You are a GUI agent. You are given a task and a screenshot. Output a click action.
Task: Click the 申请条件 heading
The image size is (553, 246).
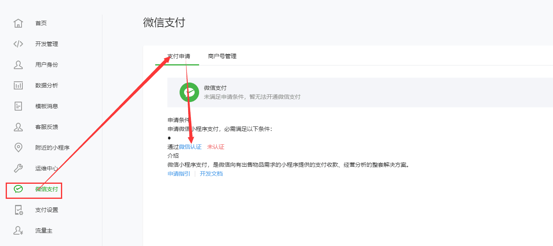(179, 120)
